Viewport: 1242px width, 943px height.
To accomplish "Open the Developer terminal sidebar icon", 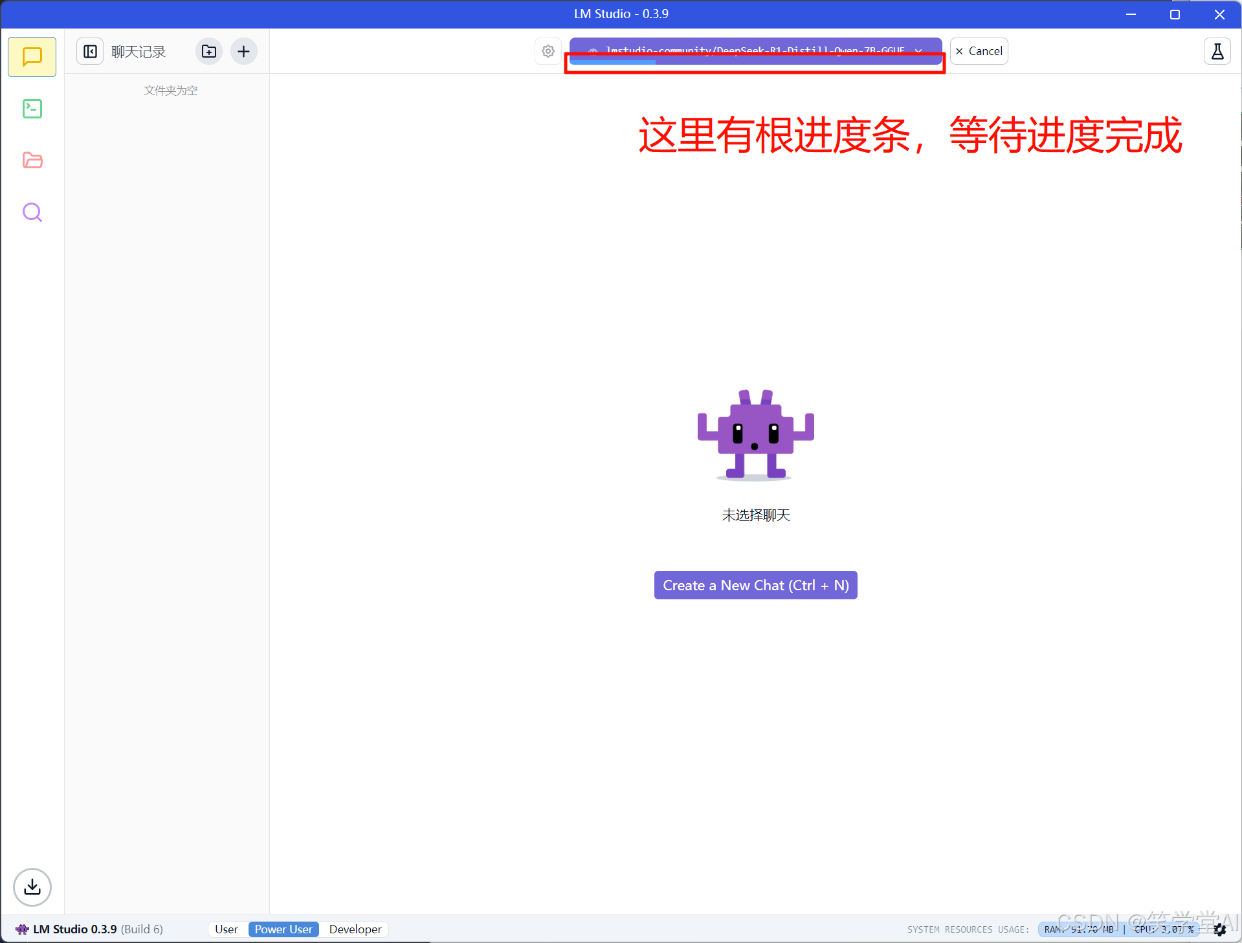I will [32, 109].
